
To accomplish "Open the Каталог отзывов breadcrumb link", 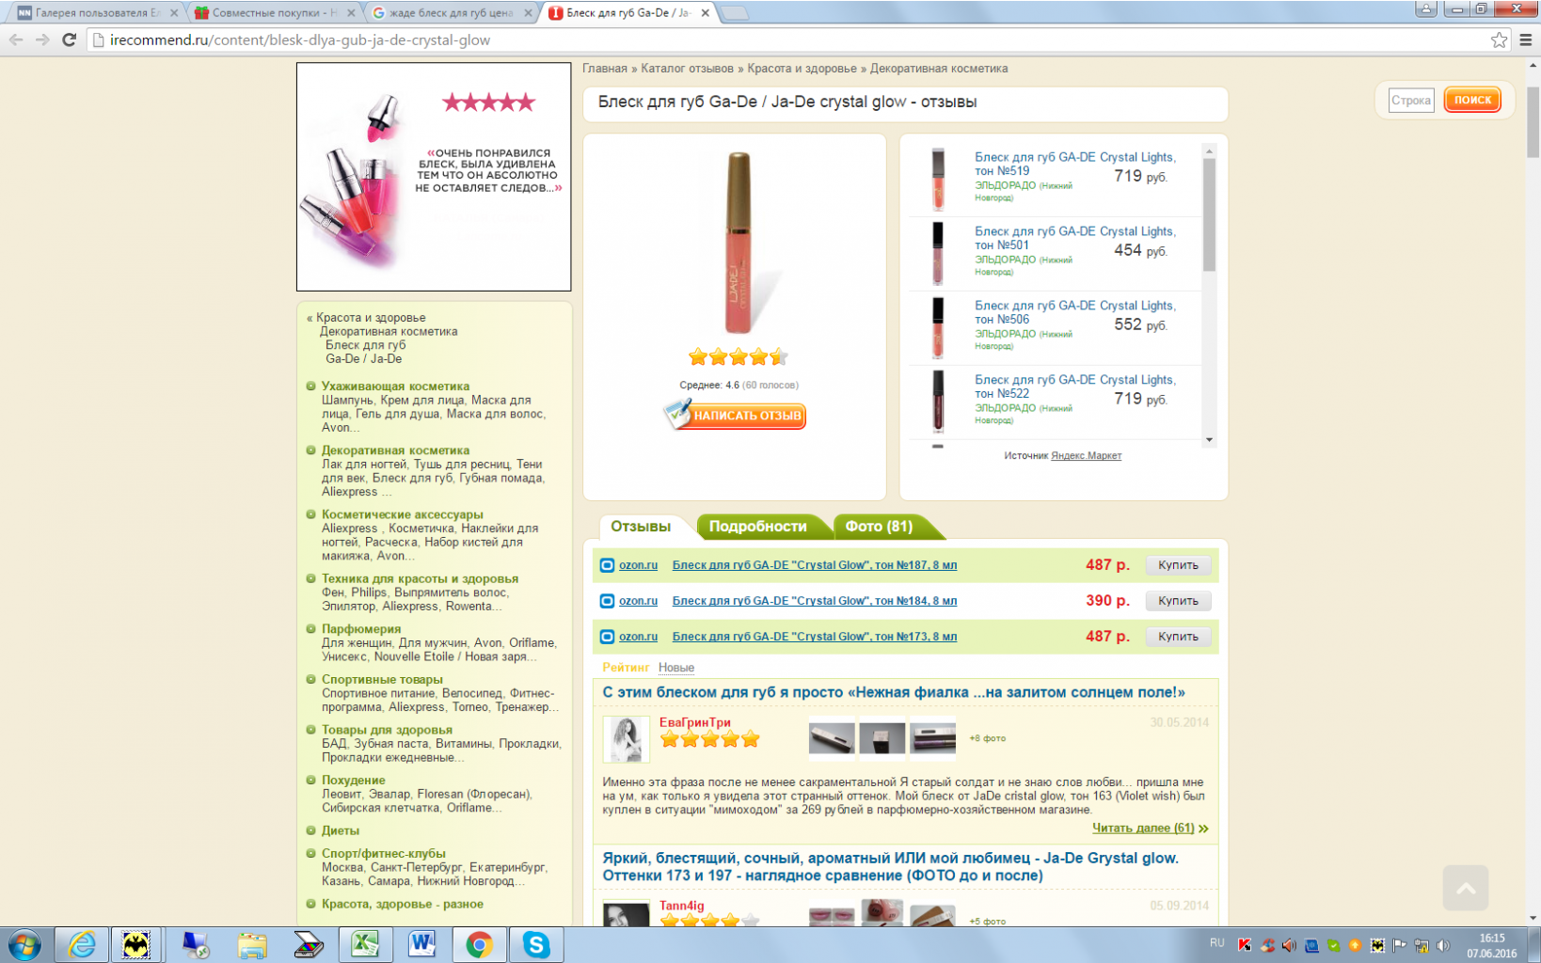I will pyautogui.click(x=687, y=69).
